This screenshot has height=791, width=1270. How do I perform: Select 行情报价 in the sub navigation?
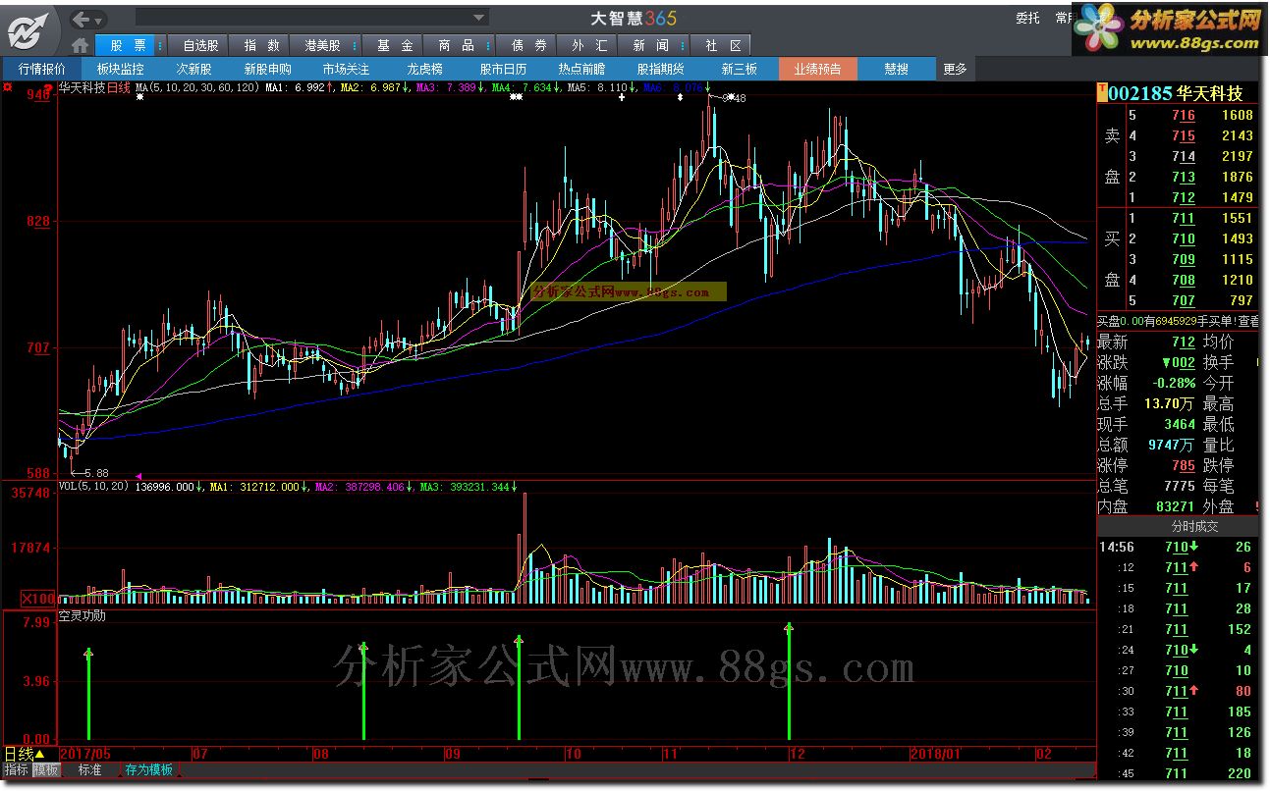pyautogui.click(x=41, y=69)
